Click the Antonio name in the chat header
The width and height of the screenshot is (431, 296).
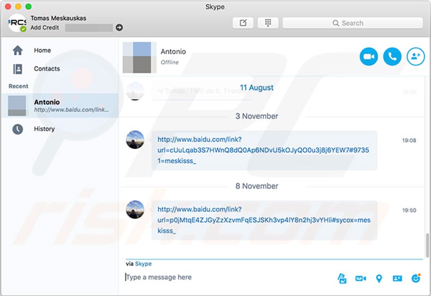[173, 52]
